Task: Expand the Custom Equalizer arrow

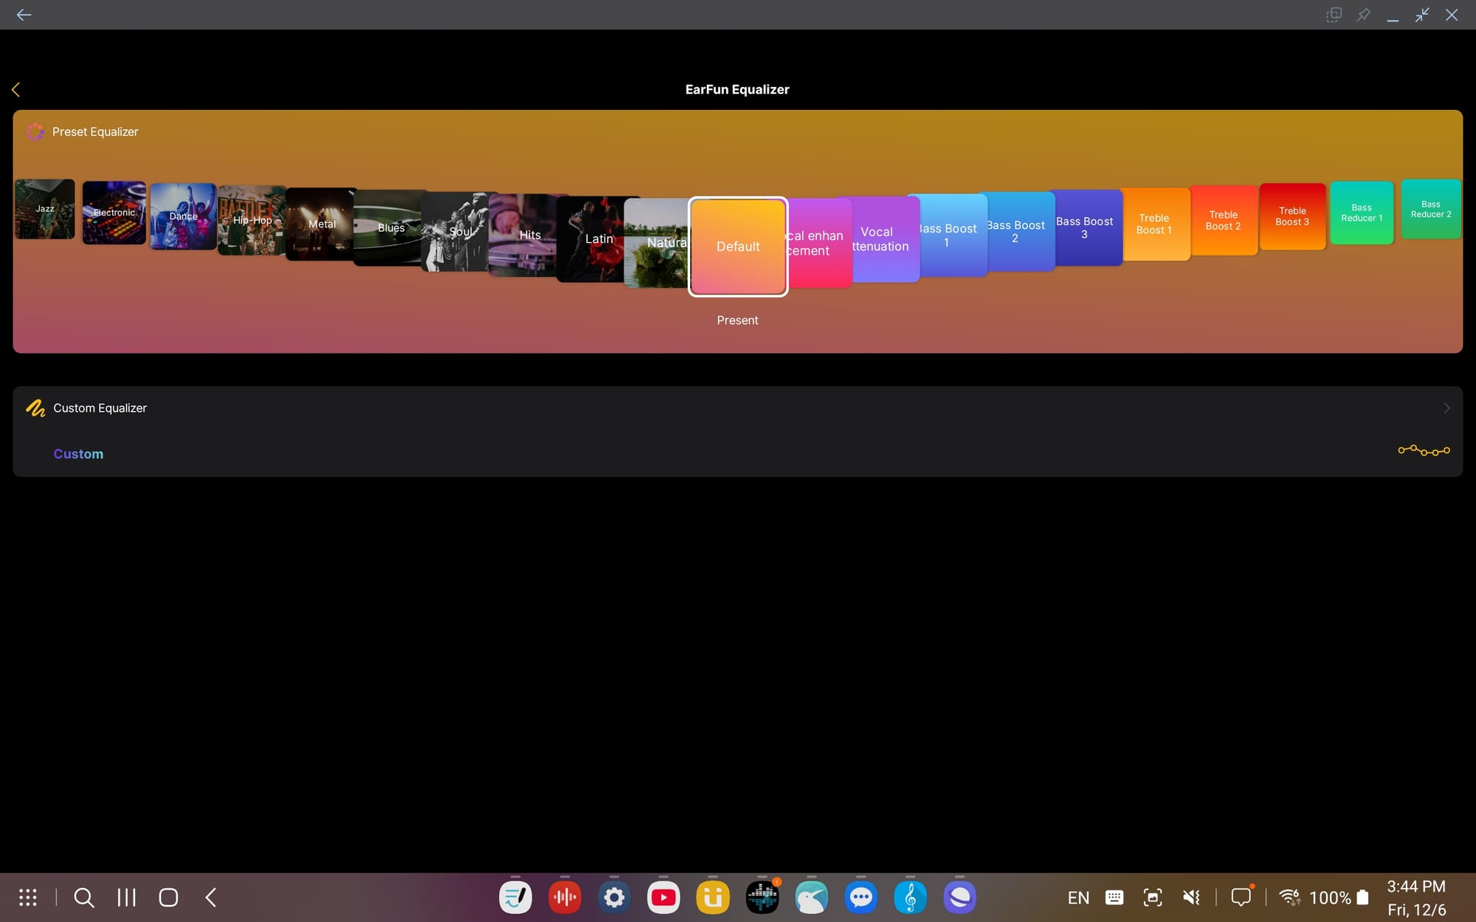Action: coord(1446,408)
